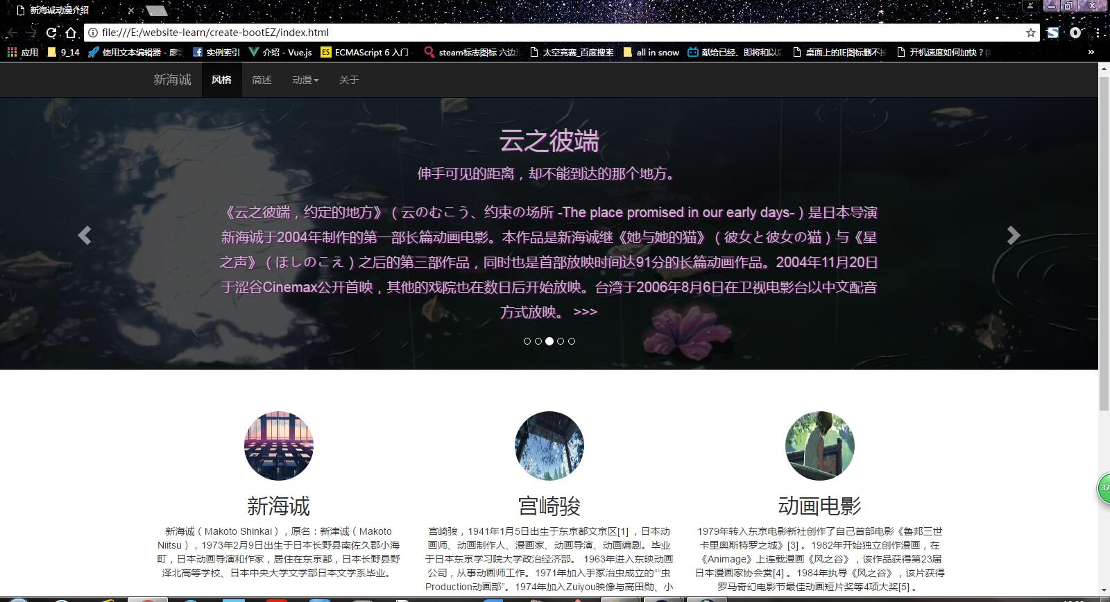
Task: Select the active third carousel indicator dot
Action: (x=549, y=341)
